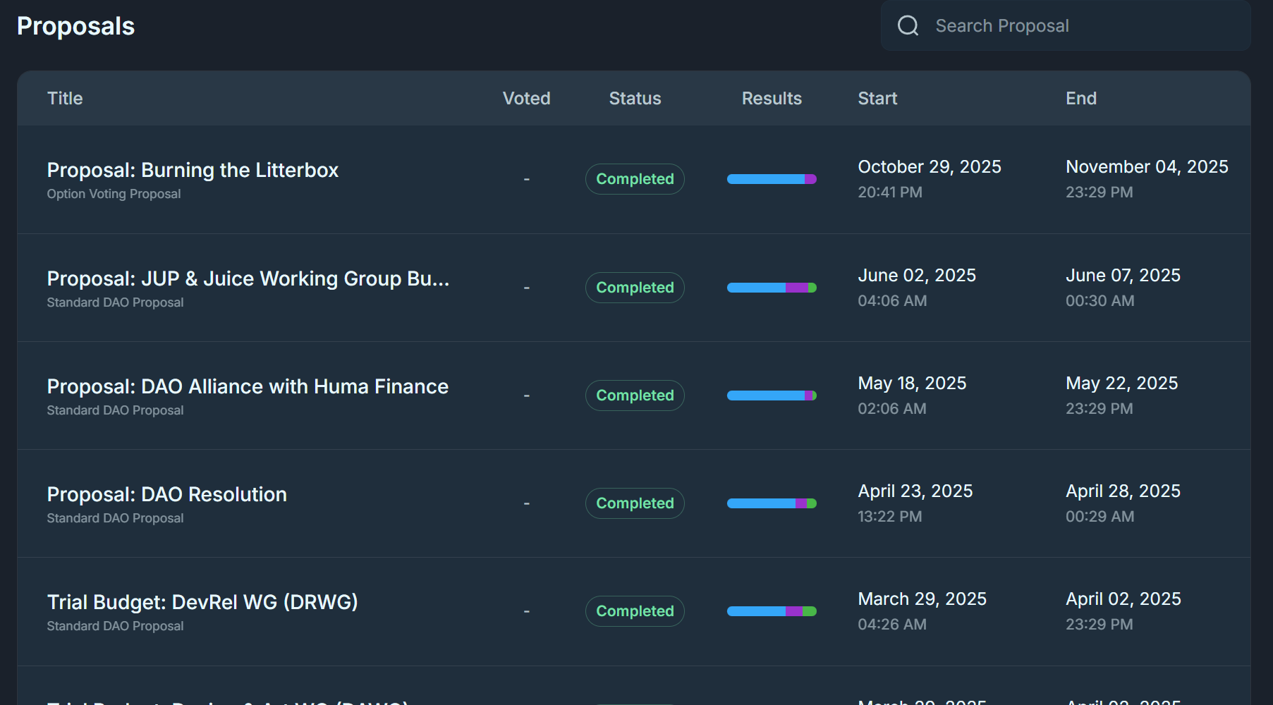Screen dimensions: 1273x705
Task: Open Proposal: DAO Resolution
Action: click(166, 494)
